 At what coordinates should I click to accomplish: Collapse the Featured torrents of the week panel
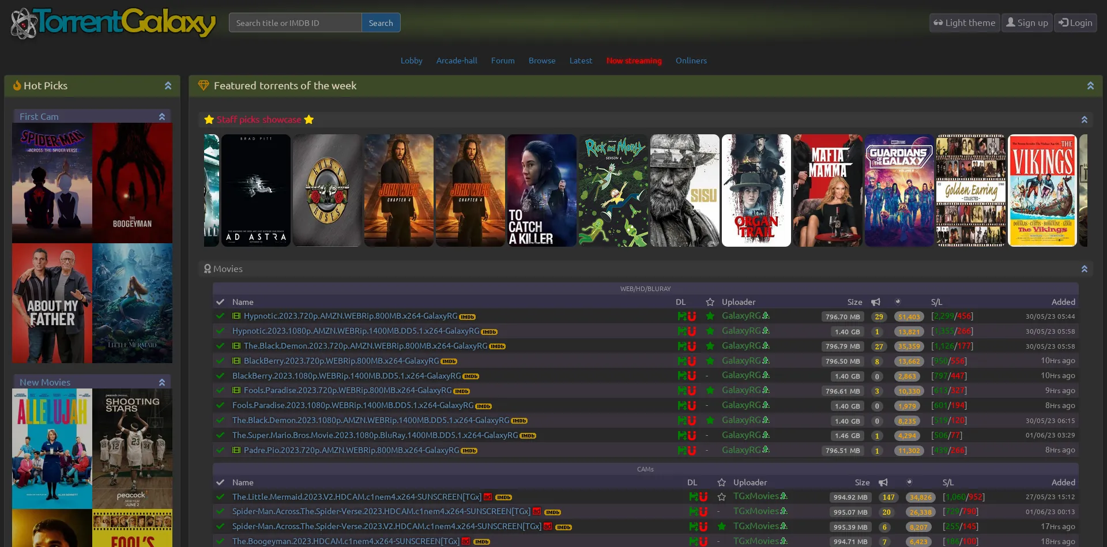[1090, 85]
